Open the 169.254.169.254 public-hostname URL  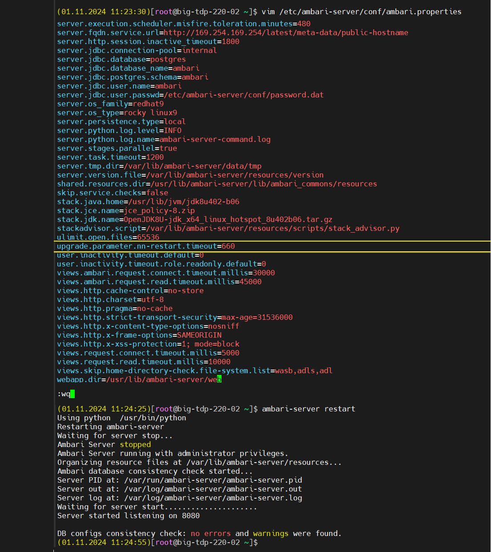coord(286,33)
